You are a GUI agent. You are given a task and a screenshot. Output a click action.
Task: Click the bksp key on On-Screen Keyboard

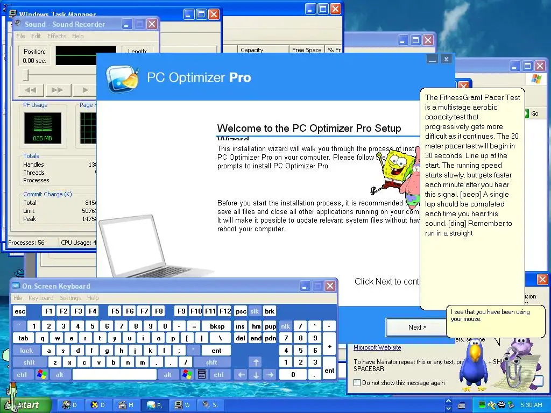tap(217, 326)
